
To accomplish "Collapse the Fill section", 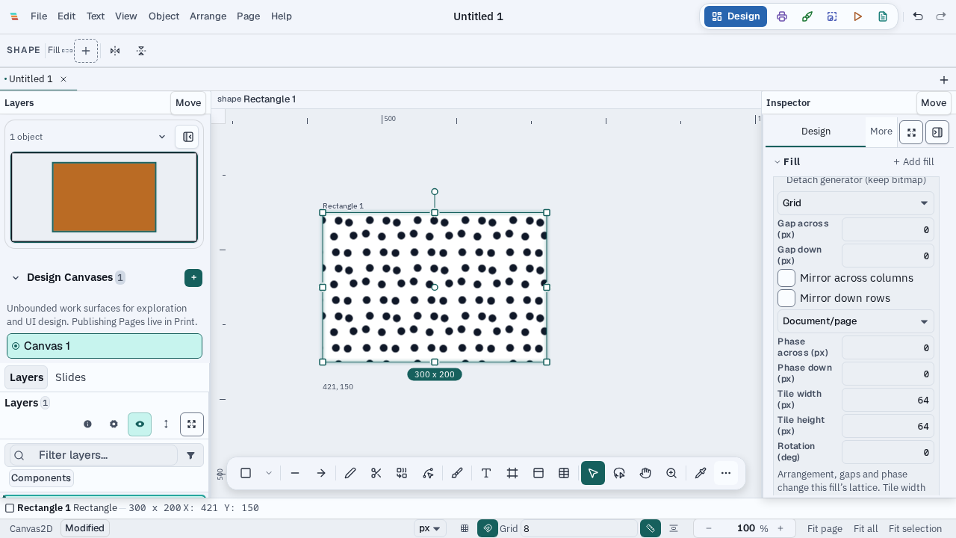I will [x=777, y=162].
